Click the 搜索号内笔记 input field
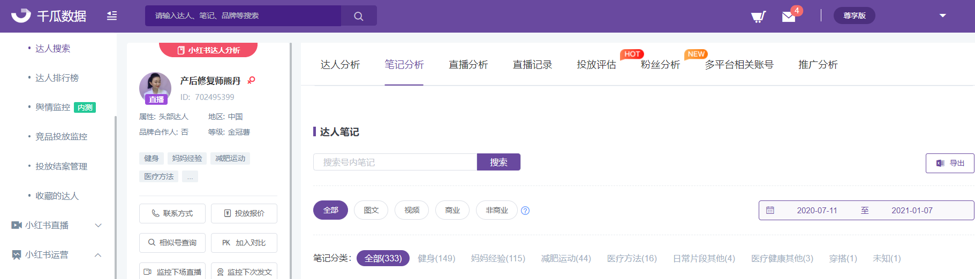The width and height of the screenshot is (975, 279). point(395,162)
